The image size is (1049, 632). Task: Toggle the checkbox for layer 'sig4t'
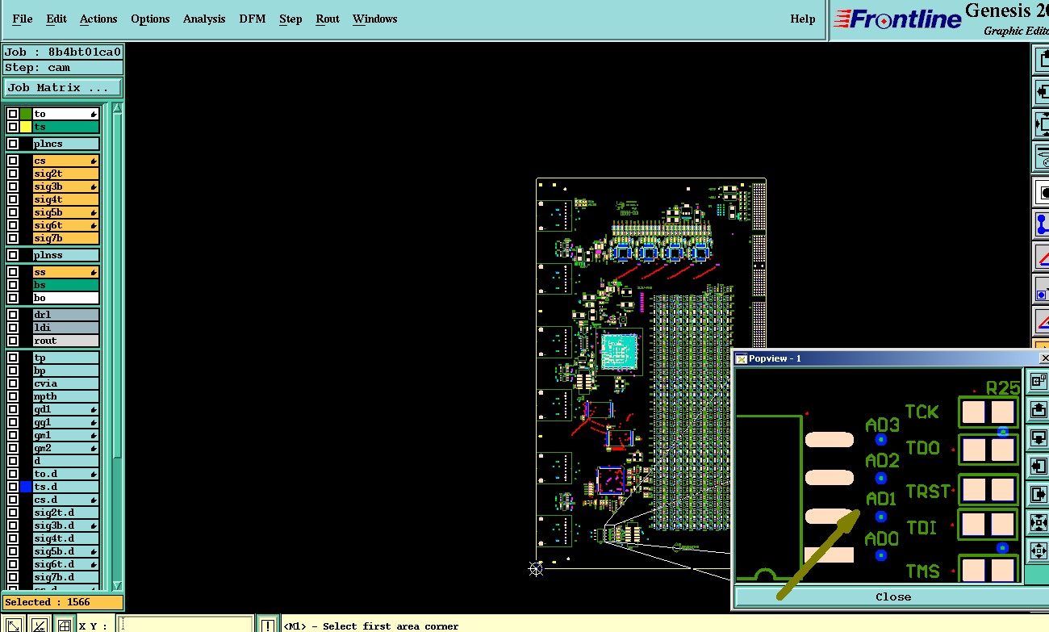[13, 199]
